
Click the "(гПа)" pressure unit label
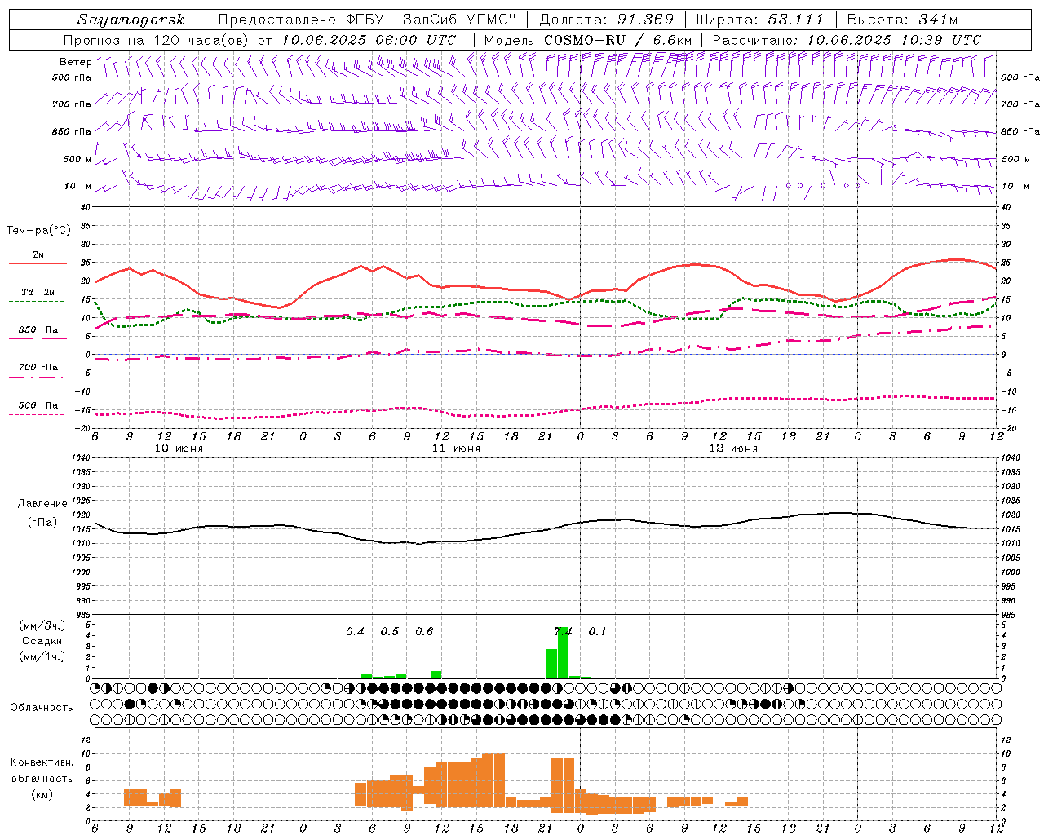point(42,523)
